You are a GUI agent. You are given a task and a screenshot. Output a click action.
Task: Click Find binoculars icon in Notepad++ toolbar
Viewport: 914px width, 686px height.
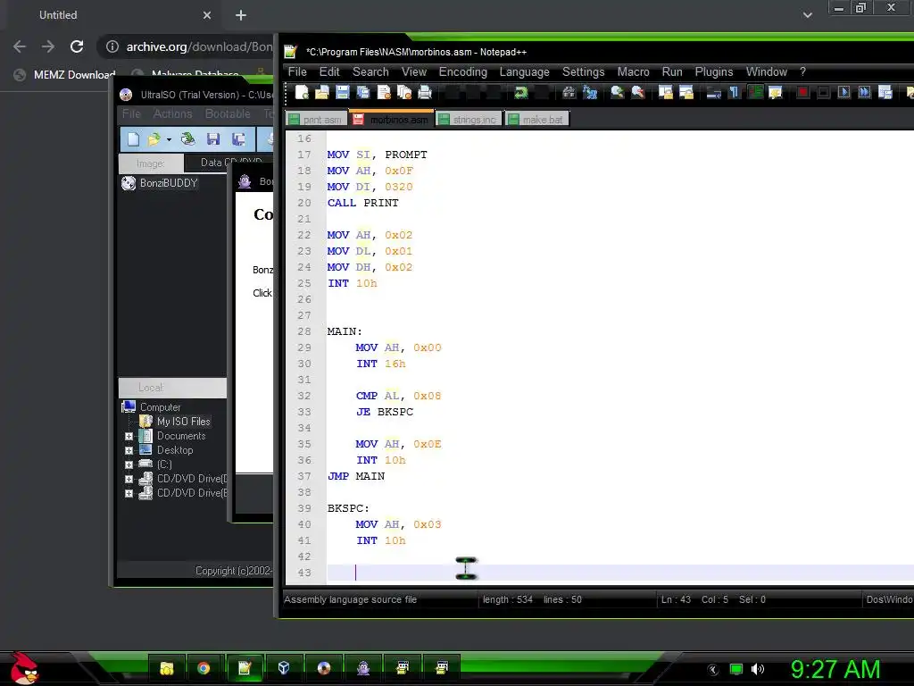569,92
